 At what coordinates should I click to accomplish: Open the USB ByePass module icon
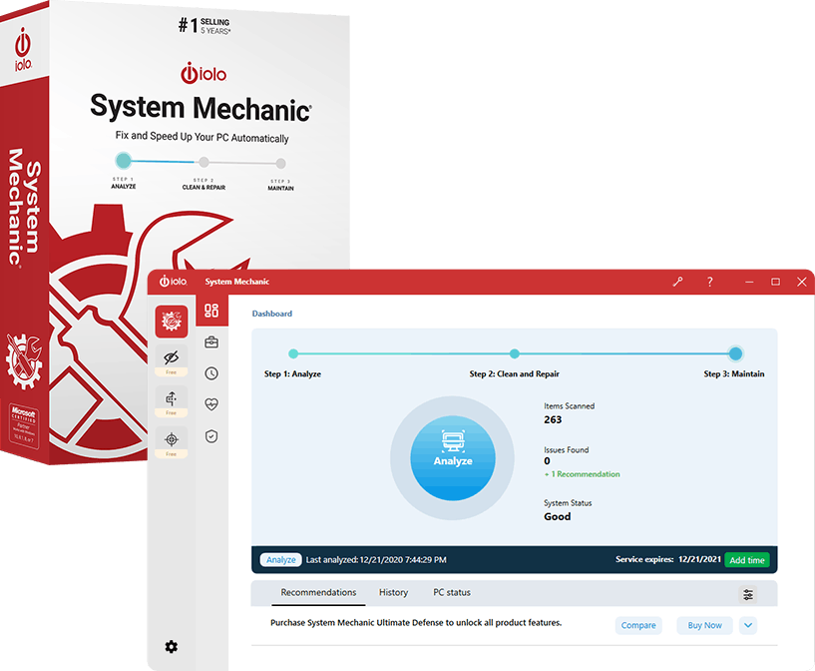[172, 399]
